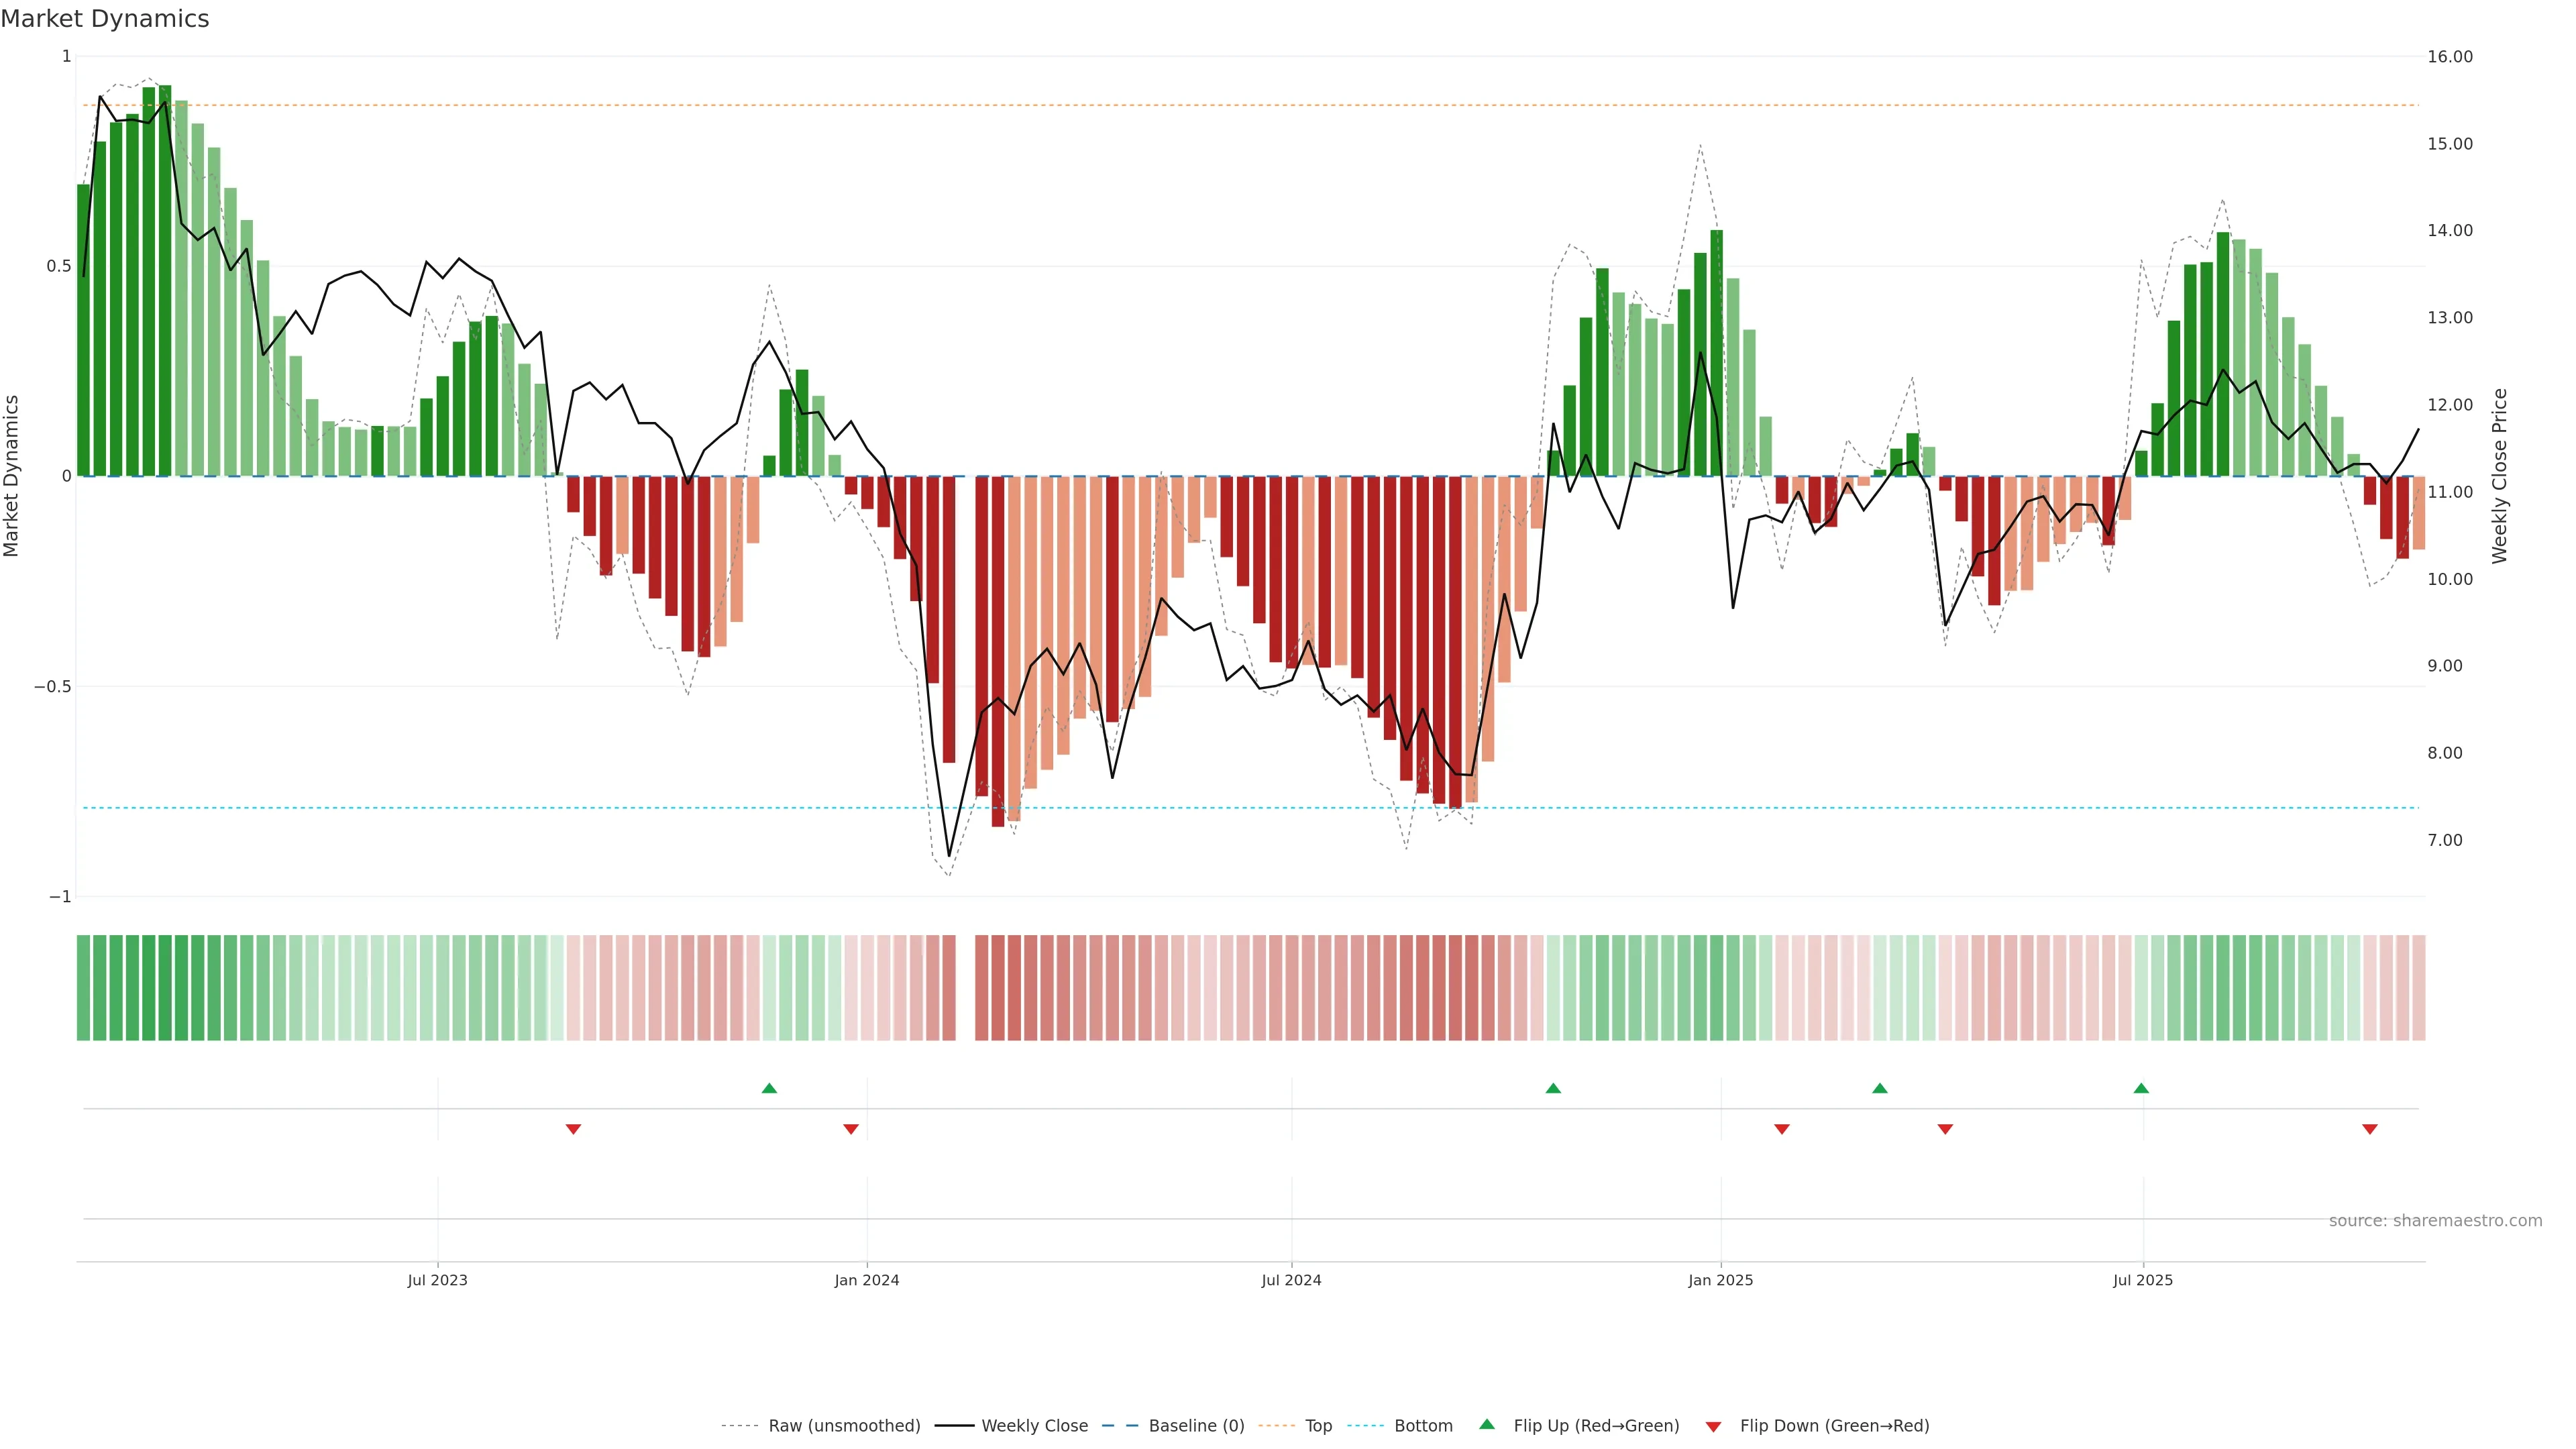The image size is (2576, 1449).
Task: Click the Jan 2024 x-axis label
Action: pyautogui.click(x=867, y=1280)
